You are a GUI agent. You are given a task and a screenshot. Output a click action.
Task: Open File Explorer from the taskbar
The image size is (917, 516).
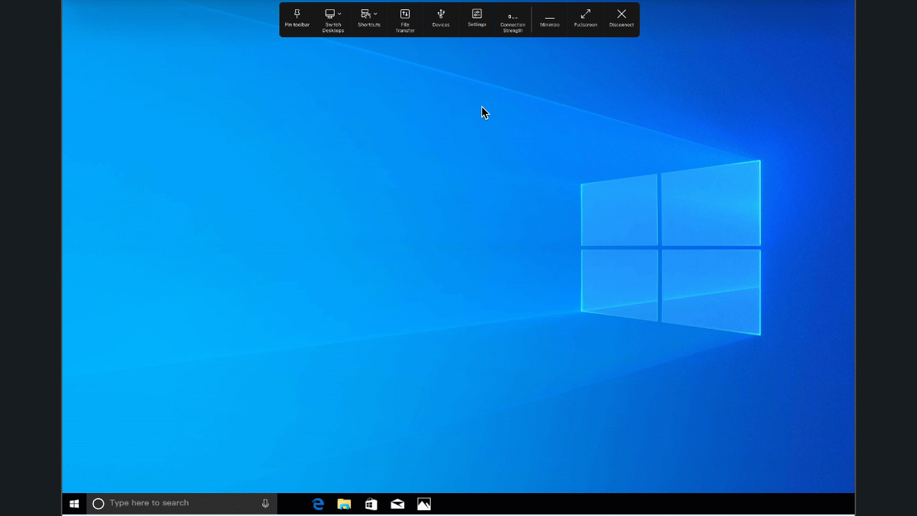click(x=345, y=504)
